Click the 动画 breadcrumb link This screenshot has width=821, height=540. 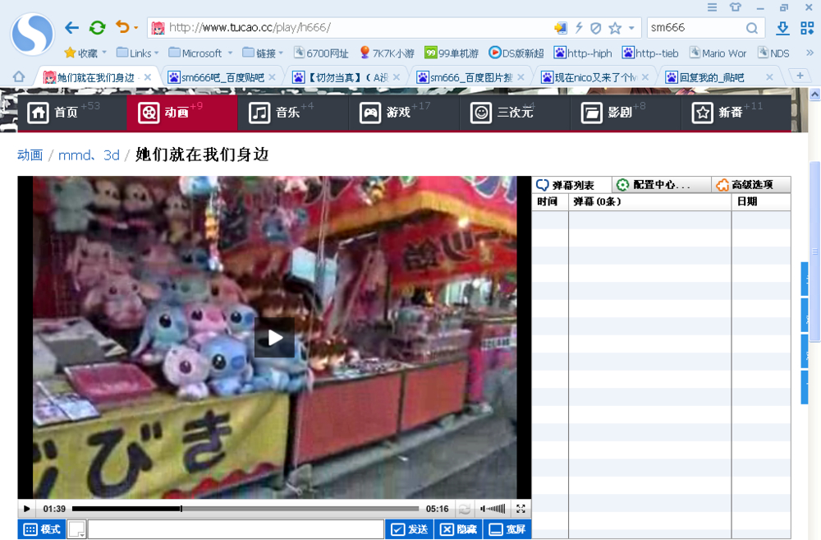[x=30, y=155]
